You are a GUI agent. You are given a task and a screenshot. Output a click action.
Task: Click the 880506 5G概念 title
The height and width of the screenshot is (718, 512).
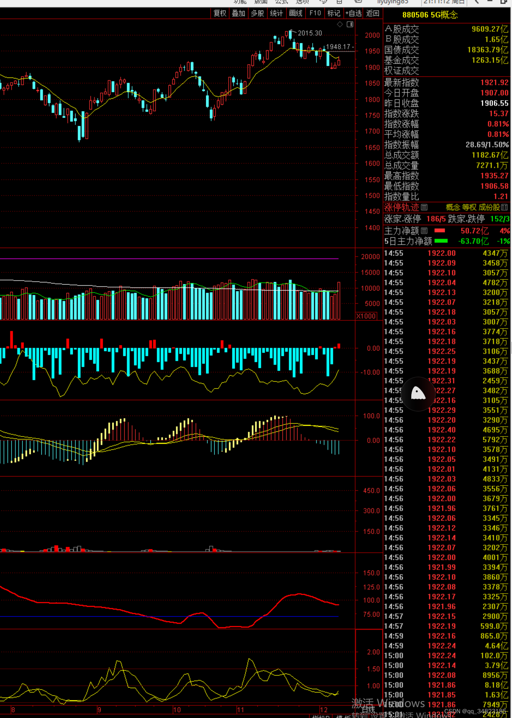click(x=430, y=15)
